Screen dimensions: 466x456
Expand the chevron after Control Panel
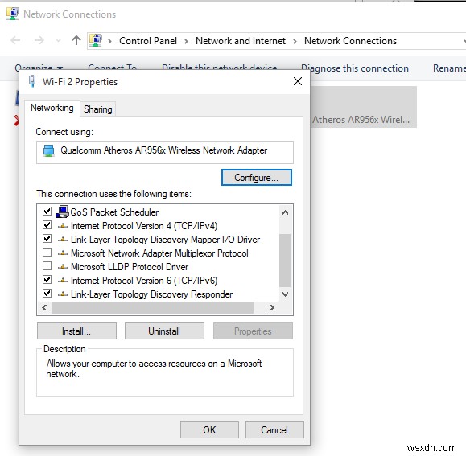[186, 41]
